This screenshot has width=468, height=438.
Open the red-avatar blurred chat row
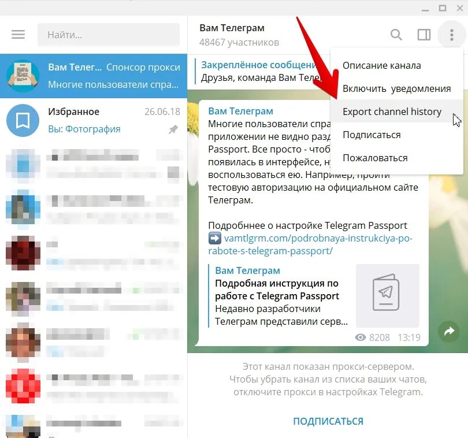[x=94, y=386]
